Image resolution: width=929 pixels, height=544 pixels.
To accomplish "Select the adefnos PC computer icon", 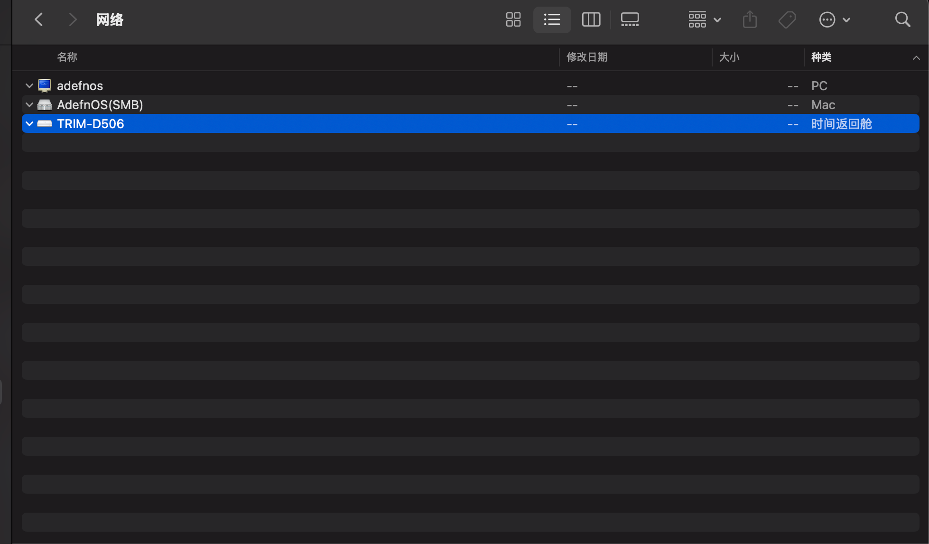I will point(45,85).
